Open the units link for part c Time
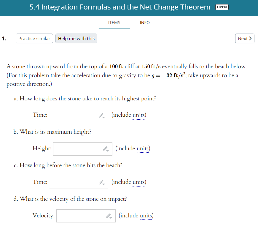Viewport: 258px width, 237px height. pyautogui.click(x=138, y=182)
